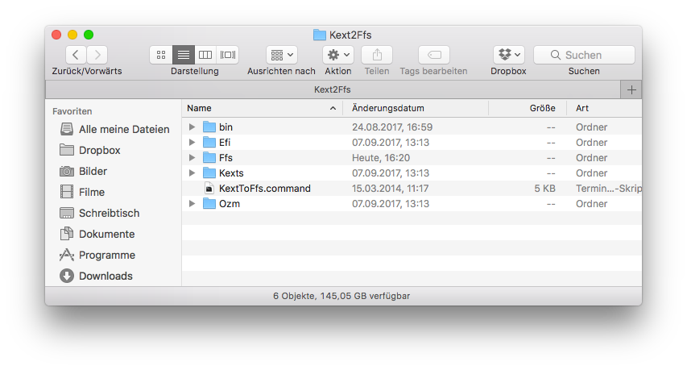Expand the bin folder disclosure triangle
This screenshot has width=687, height=370.
pos(192,127)
